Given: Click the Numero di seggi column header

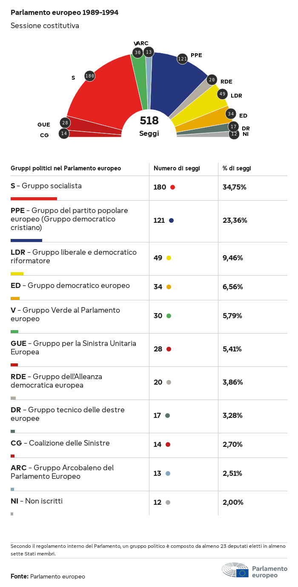Looking at the screenshot, I should 177,168.
